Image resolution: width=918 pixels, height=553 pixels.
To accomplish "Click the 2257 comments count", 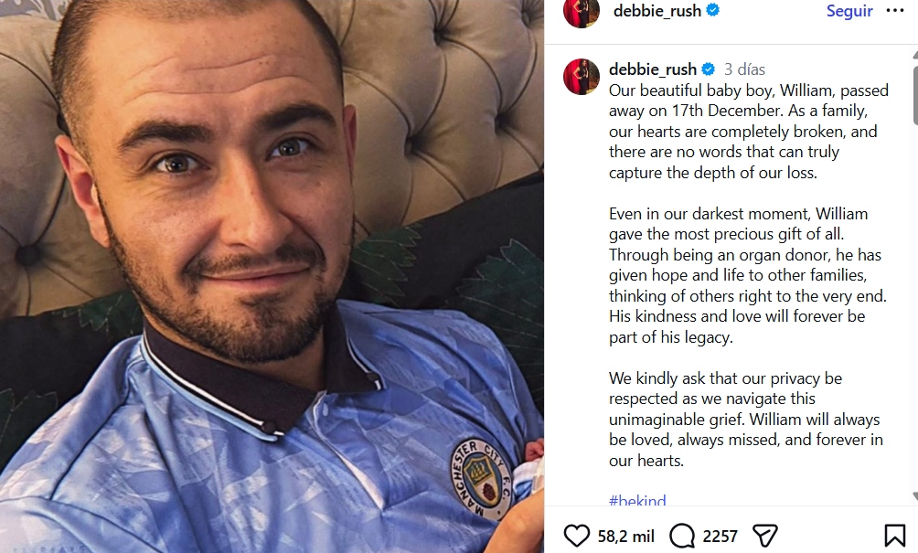I will (721, 536).
